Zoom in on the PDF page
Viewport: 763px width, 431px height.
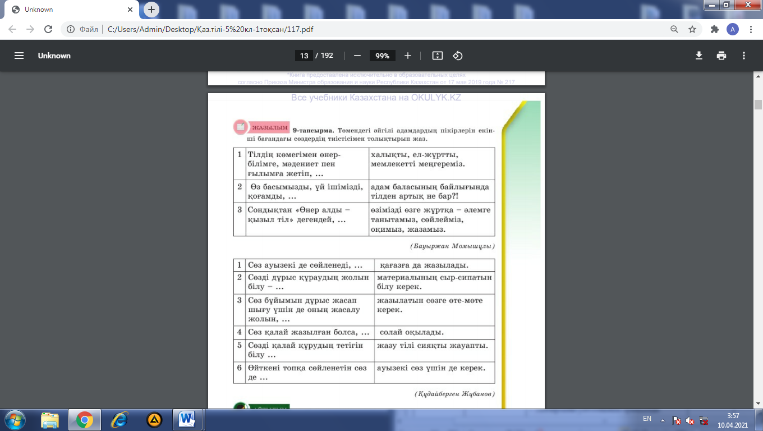tap(408, 56)
